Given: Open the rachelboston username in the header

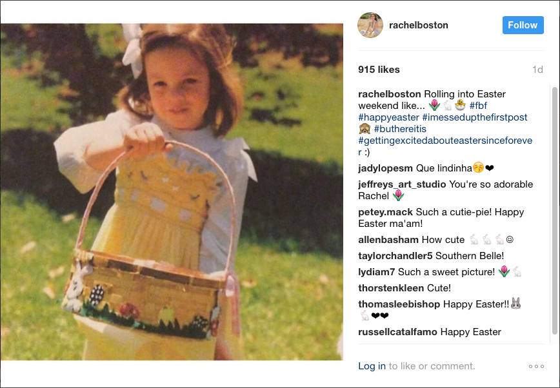Looking at the screenshot, I should pos(418,25).
